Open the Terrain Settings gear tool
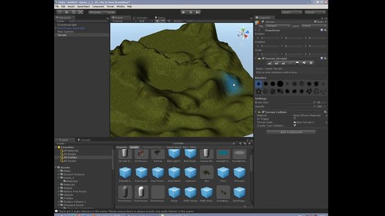This screenshot has height=216, width=385. tap(311, 63)
